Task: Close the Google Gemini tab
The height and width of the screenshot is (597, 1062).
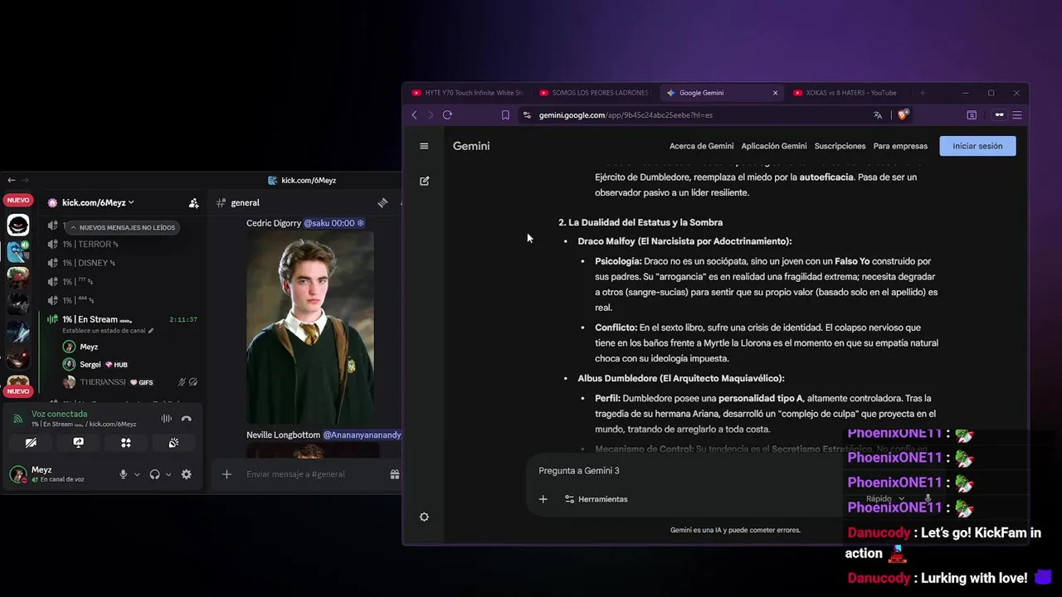Action: coord(776,93)
